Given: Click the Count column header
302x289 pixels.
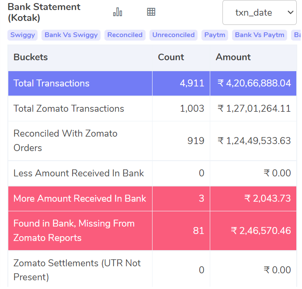Looking at the screenshot, I should tap(171, 57).
